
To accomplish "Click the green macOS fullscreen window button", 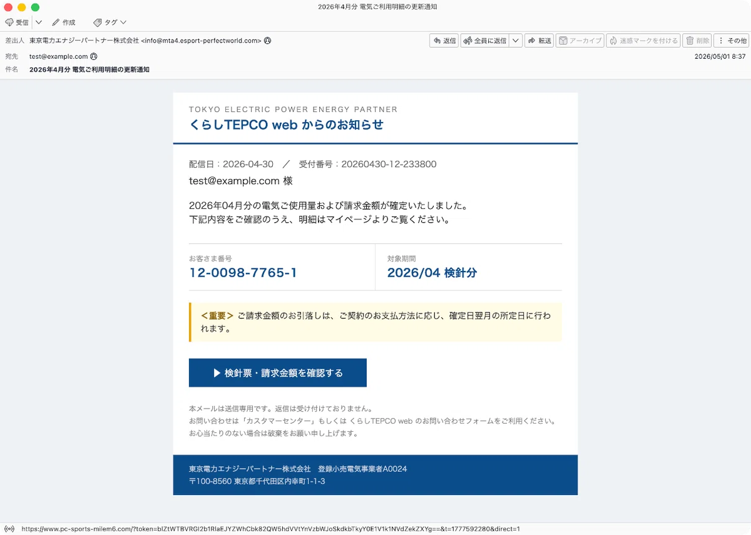I will [35, 8].
